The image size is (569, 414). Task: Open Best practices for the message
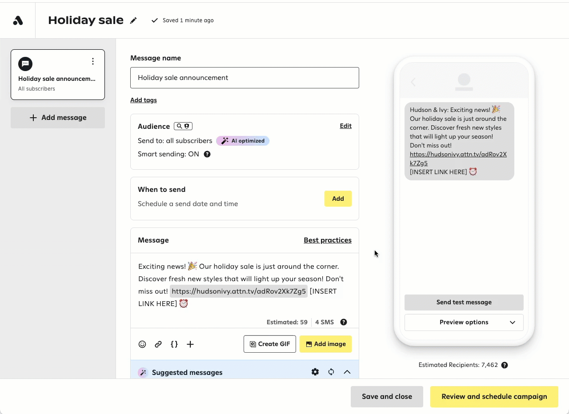328,240
